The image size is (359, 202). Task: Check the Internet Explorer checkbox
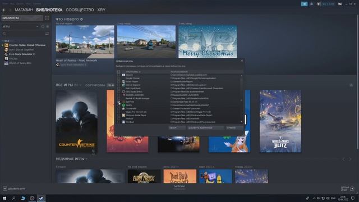tap(118, 85)
